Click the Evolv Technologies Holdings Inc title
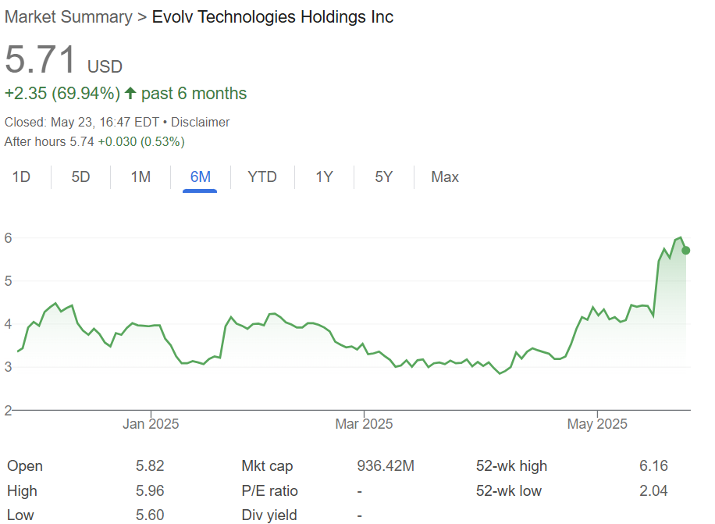 [x=273, y=17]
